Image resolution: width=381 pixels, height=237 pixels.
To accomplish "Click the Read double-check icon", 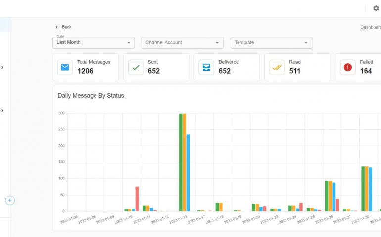I will point(277,67).
